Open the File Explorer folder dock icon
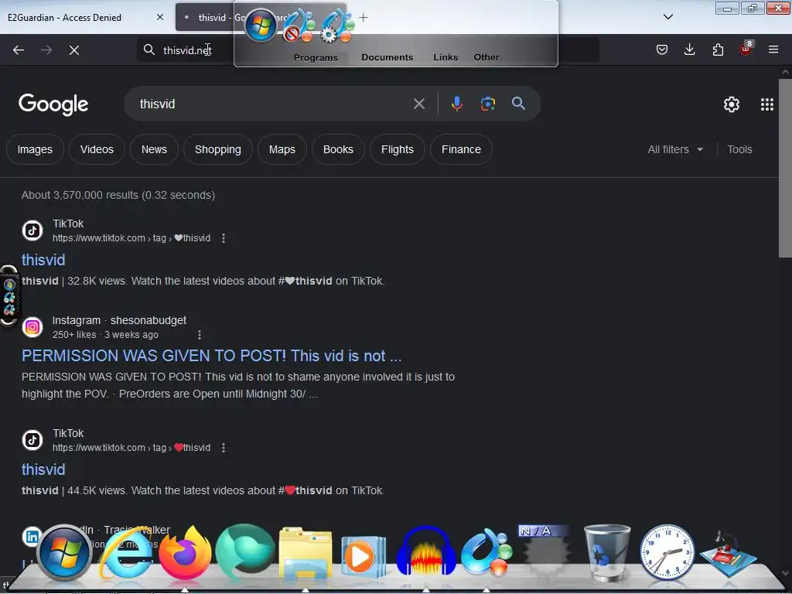This screenshot has width=792, height=594. pyautogui.click(x=306, y=555)
